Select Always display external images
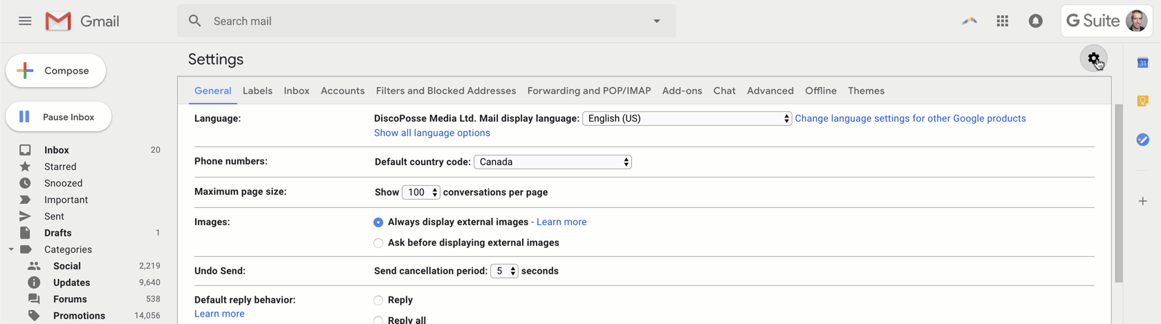The width and height of the screenshot is (1161, 324). (x=378, y=222)
